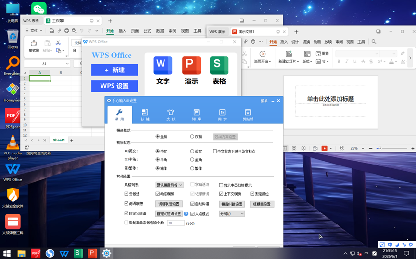This screenshot has height=259, width=416.
Task: Open Sogou browser from the taskbar
Action: point(50,253)
